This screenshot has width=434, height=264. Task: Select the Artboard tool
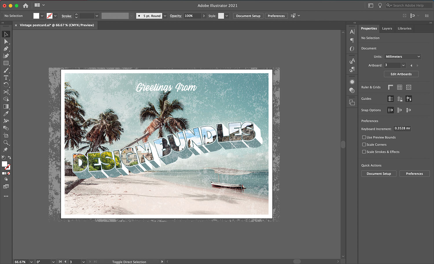coord(6,135)
